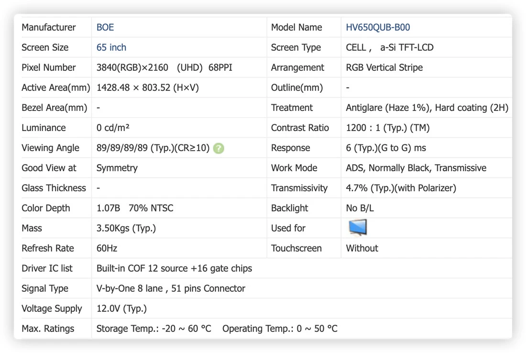
Task: Click the "Glass Thickness" label
Action: point(54,188)
